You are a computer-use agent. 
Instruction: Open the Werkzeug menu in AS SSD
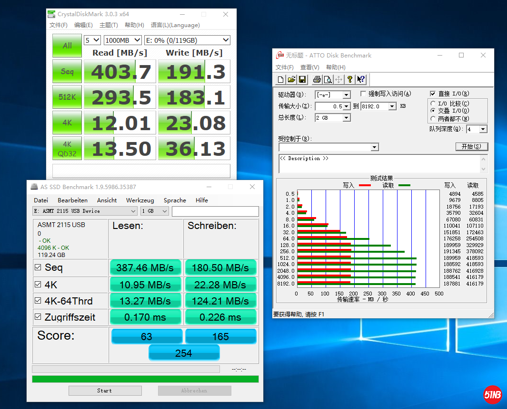click(x=140, y=200)
